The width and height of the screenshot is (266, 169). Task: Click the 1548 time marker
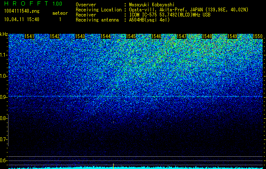tap(207, 36)
